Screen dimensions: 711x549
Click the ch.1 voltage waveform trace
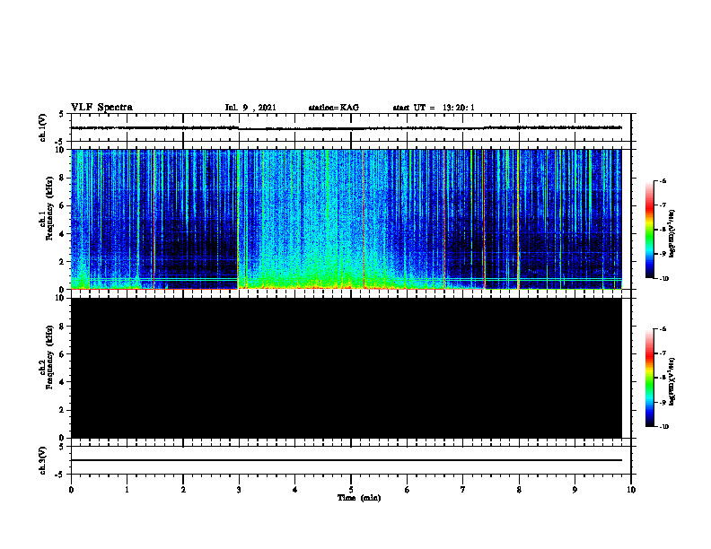point(346,128)
